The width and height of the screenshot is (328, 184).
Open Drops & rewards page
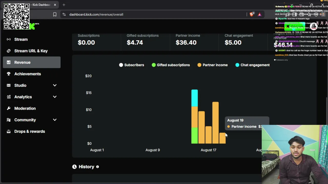32,131
